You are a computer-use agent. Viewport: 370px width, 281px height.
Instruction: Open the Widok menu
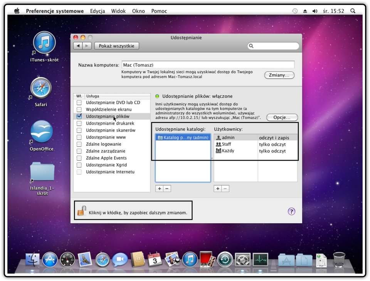point(118,11)
